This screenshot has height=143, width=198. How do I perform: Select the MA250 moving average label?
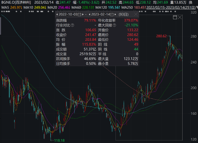(x=127, y=8)
